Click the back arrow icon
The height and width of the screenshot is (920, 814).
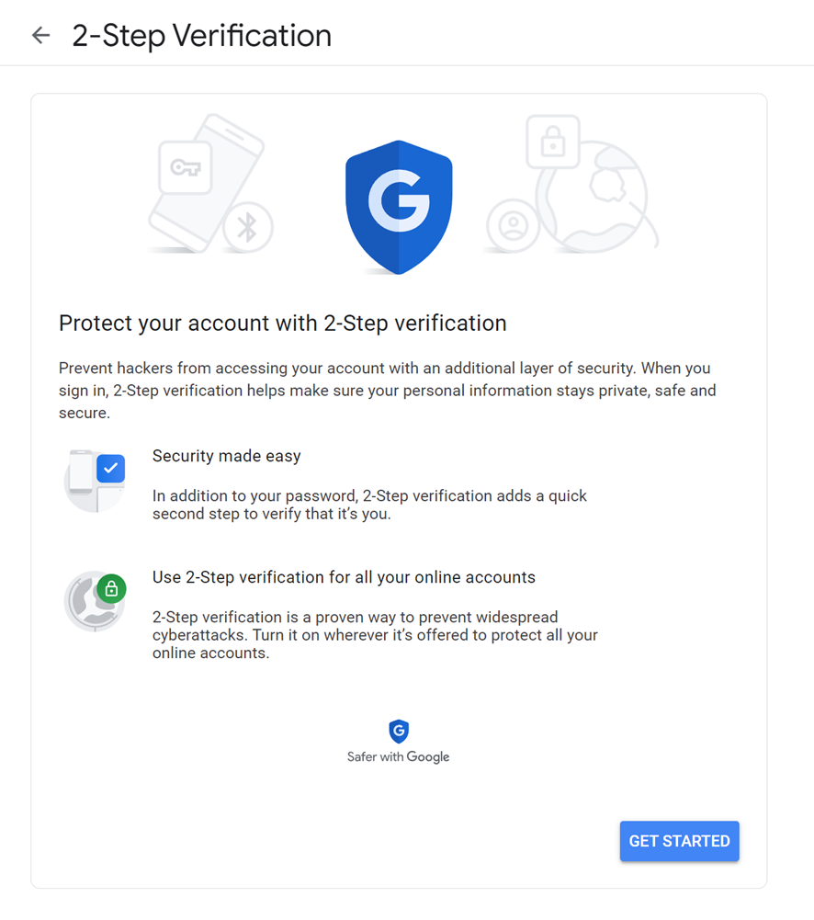coord(40,36)
